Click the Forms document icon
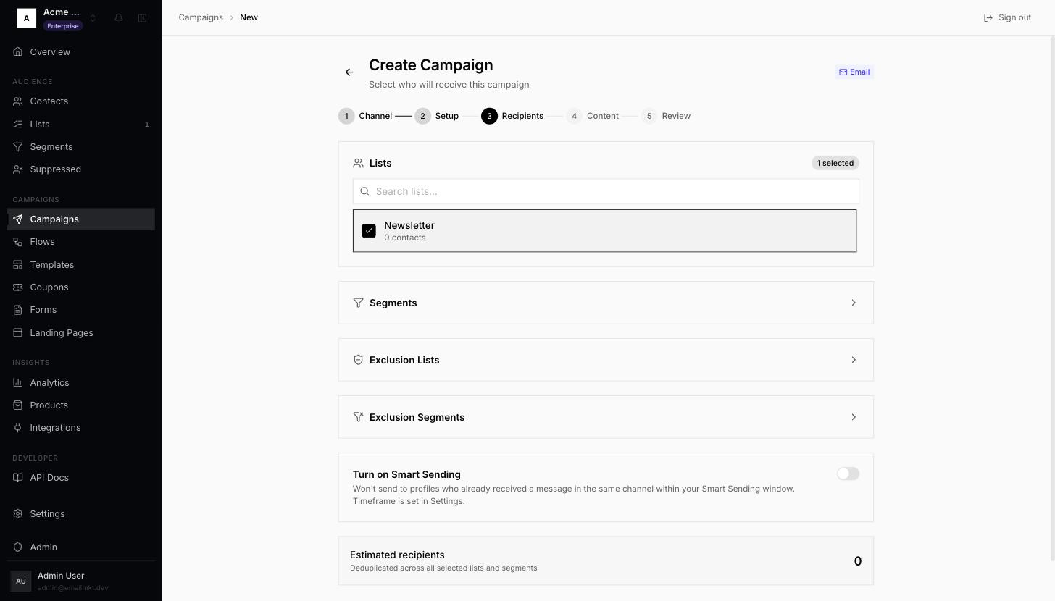The image size is (1055, 601). click(18, 310)
